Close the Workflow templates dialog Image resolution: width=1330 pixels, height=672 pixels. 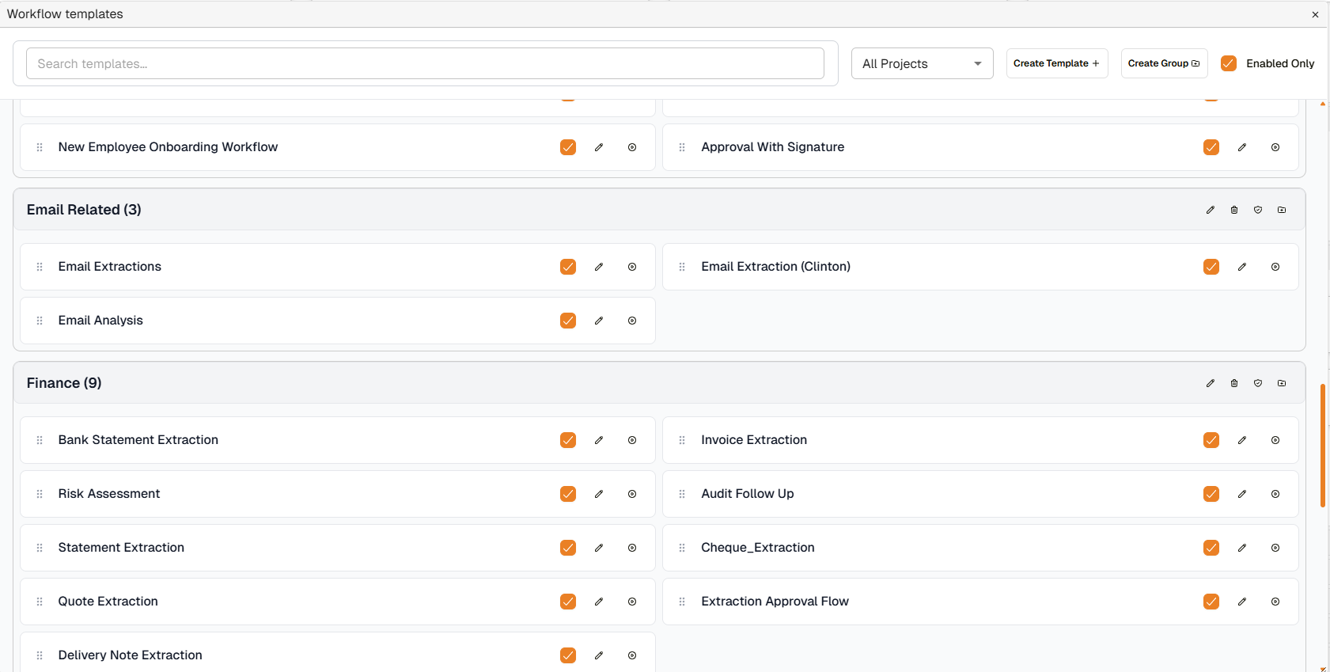[x=1315, y=14]
